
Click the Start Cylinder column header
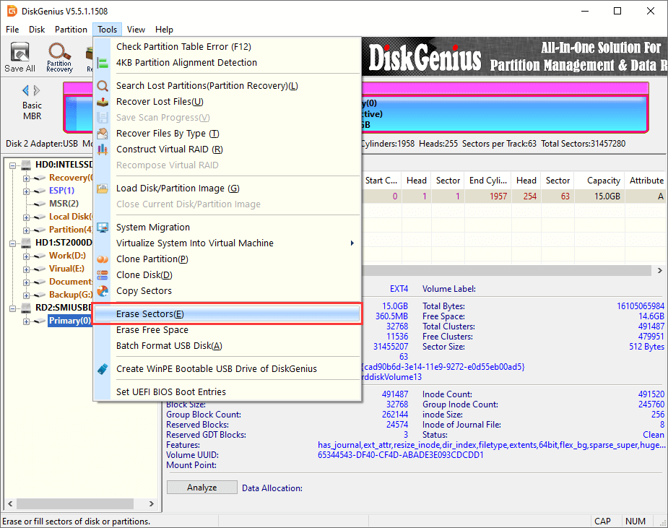tap(381, 181)
